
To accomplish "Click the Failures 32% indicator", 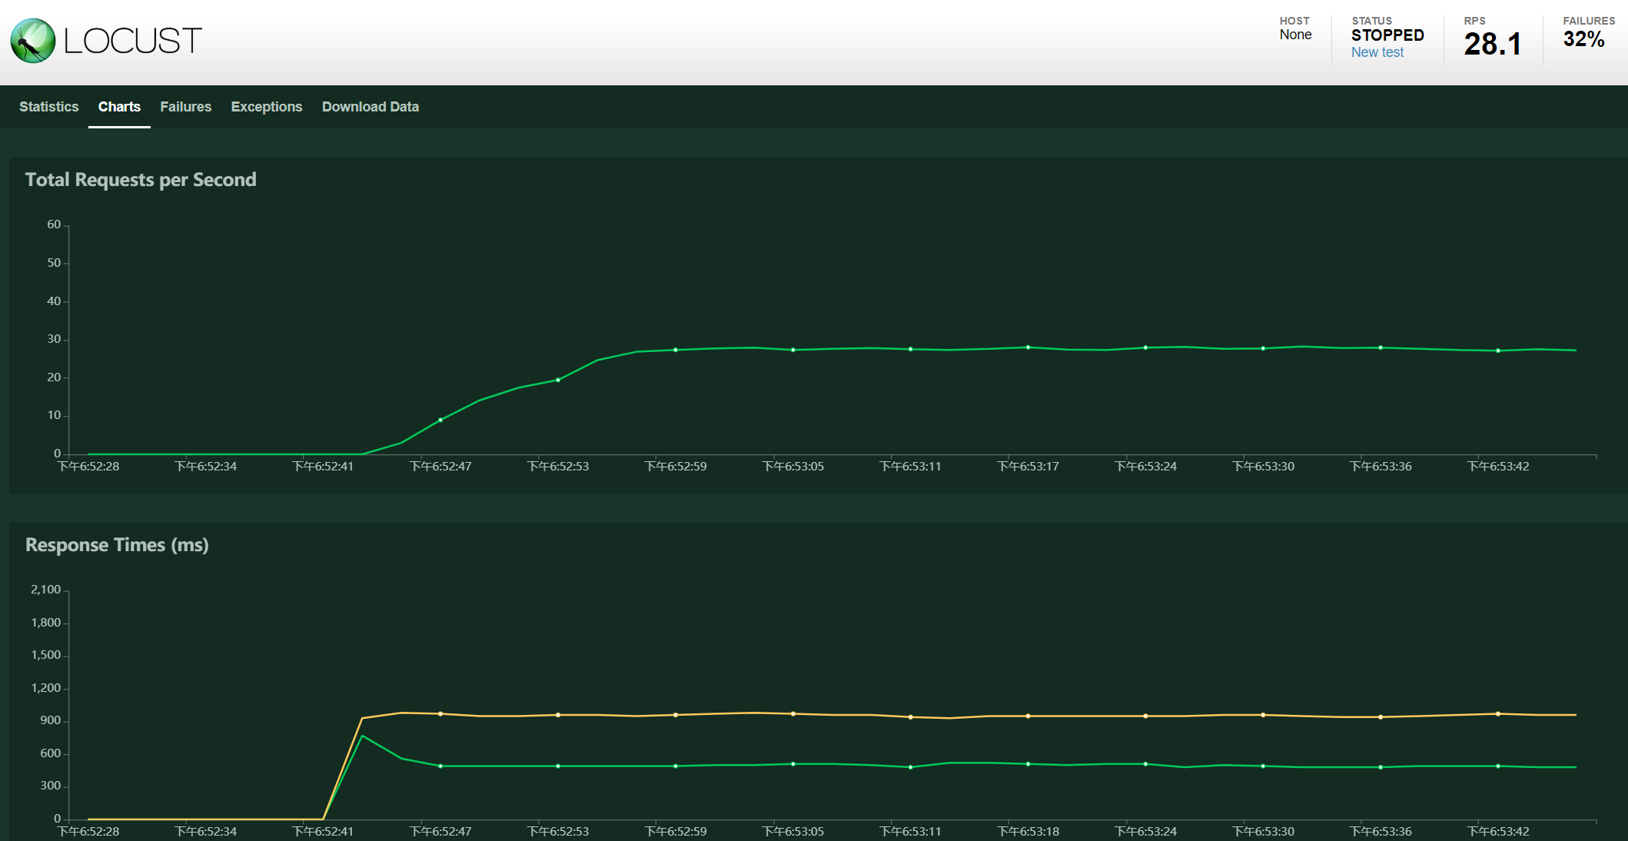I will [1583, 39].
